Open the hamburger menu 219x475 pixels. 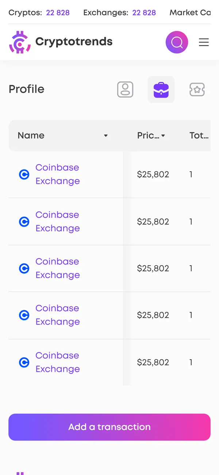204,42
